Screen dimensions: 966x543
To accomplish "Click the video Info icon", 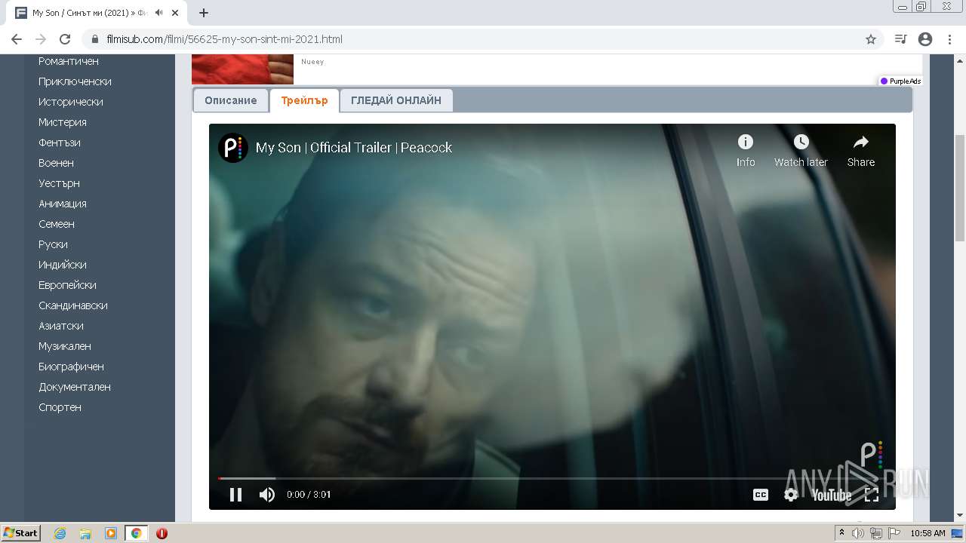I will pyautogui.click(x=746, y=151).
